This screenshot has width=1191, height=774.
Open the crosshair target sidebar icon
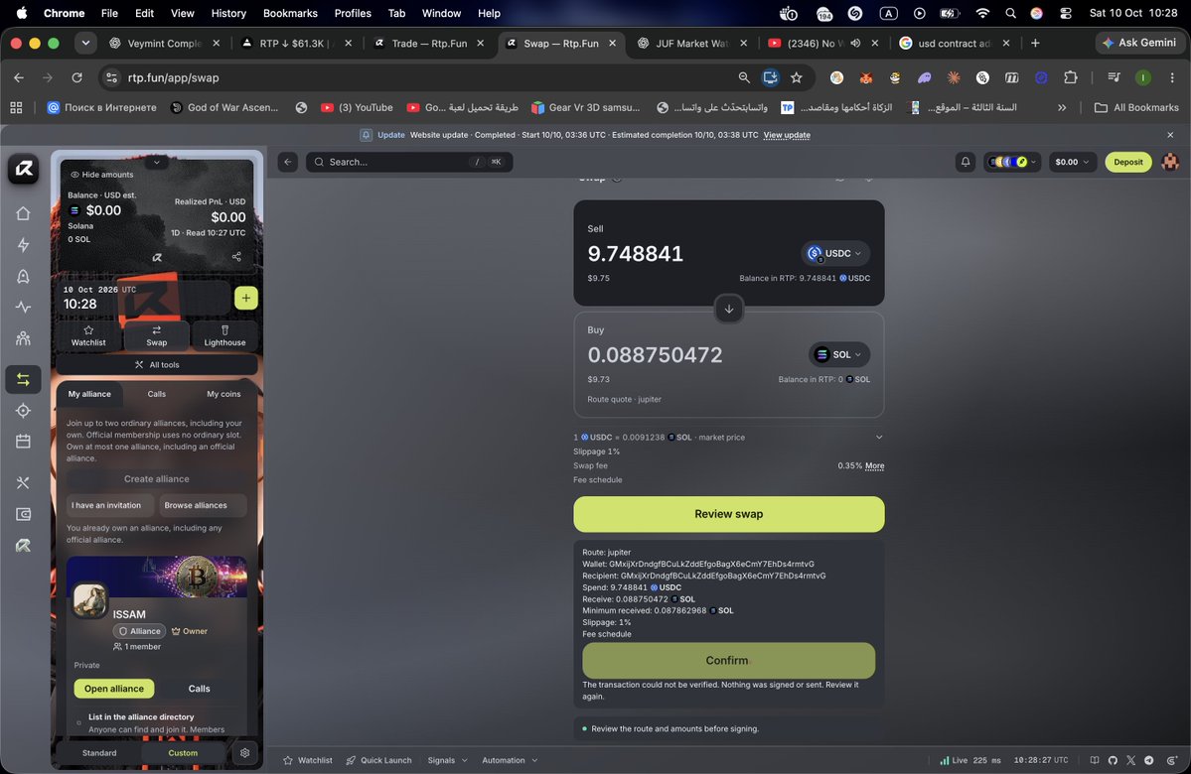pyautogui.click(x=23, y=411)
